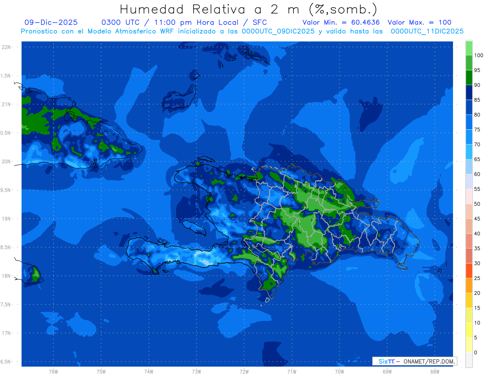This screenshot has width=488, height=377.
Task: Click the latitude axis label '22N'
Action: (x=6, y=47)
